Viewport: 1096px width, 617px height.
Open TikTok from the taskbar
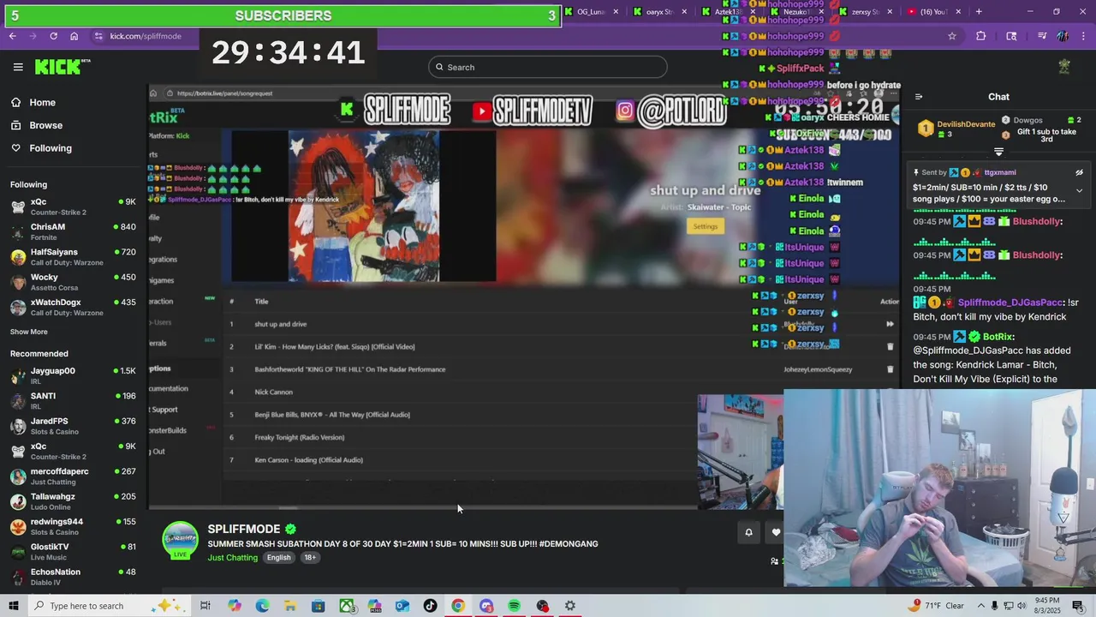point(430,606)
